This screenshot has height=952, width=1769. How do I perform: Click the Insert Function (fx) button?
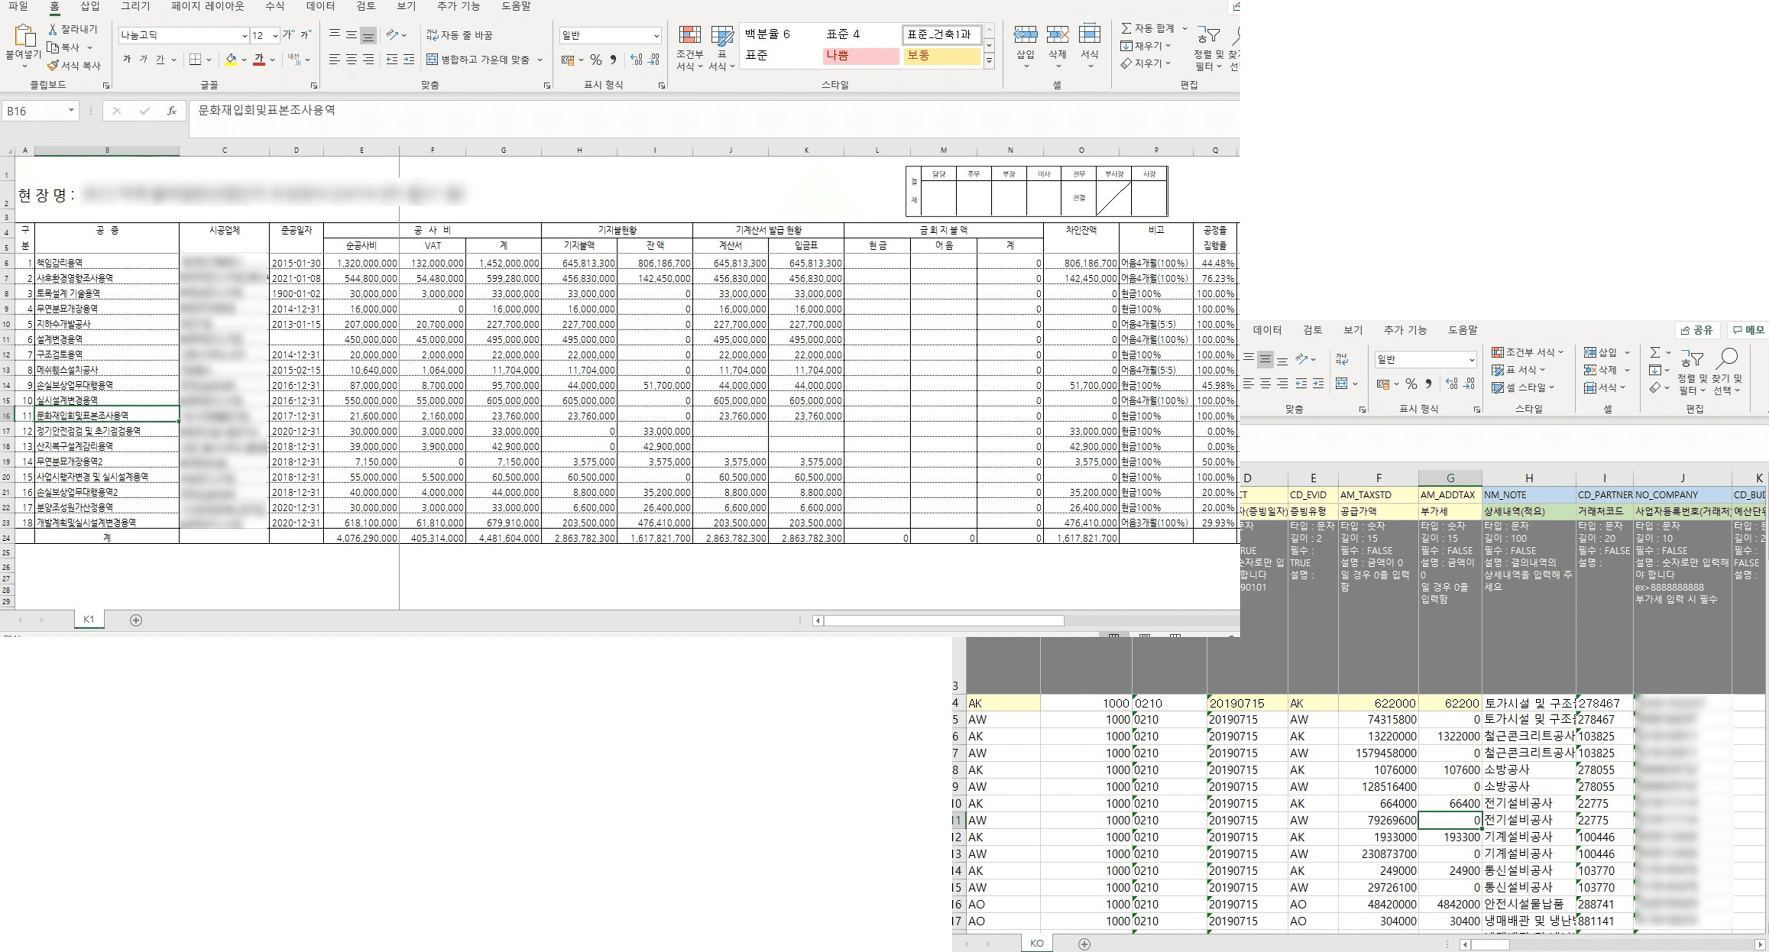coord(172,111)
